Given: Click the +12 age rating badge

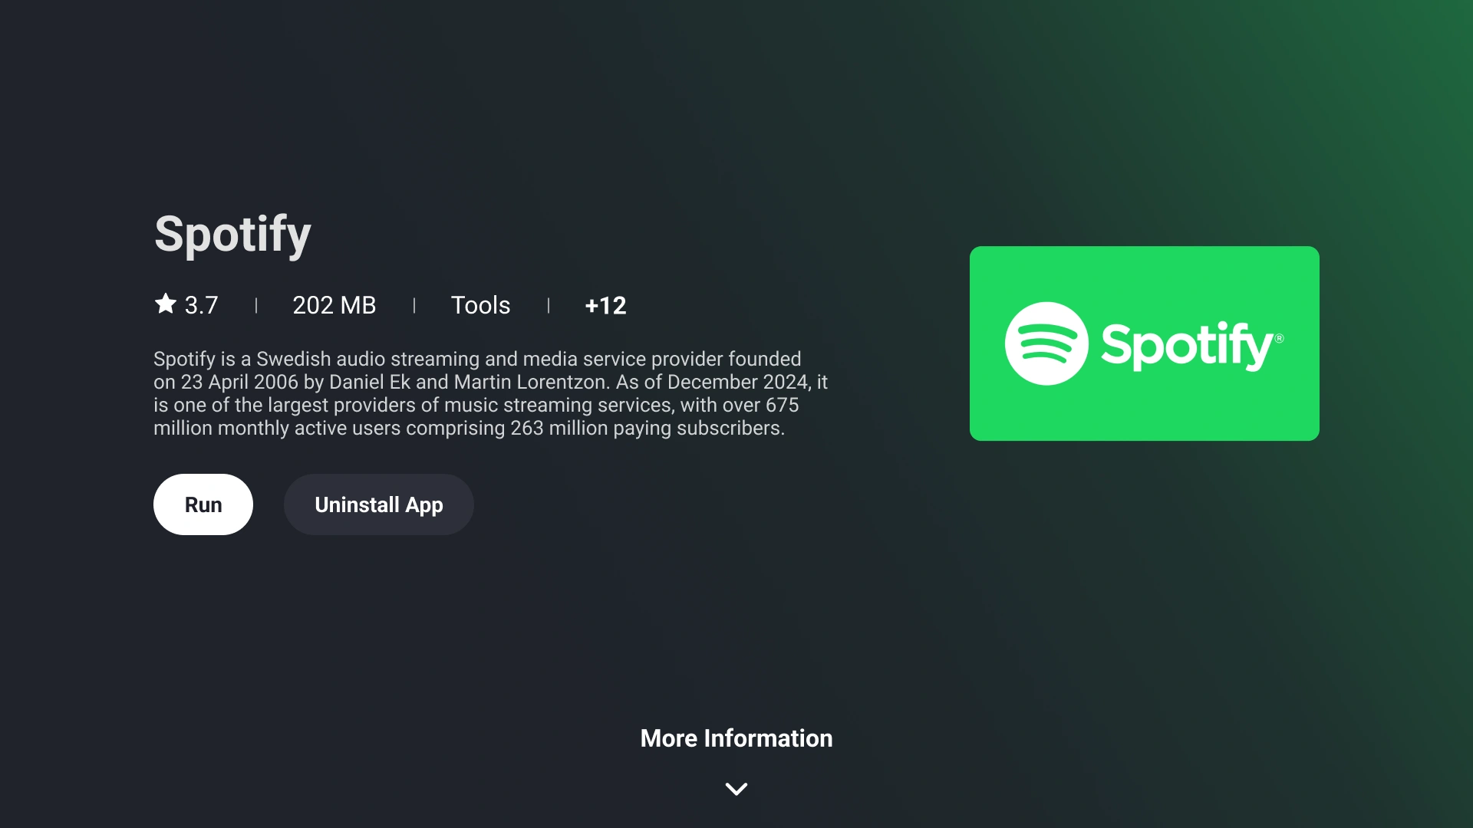Looking at the screenshot, I should [x=606, y=306].
